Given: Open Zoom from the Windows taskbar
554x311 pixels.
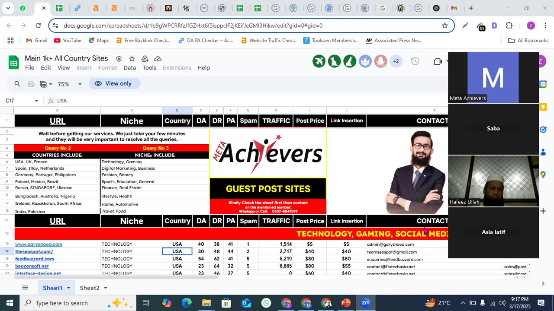Looking at the screenshot, I should [366, 303].
